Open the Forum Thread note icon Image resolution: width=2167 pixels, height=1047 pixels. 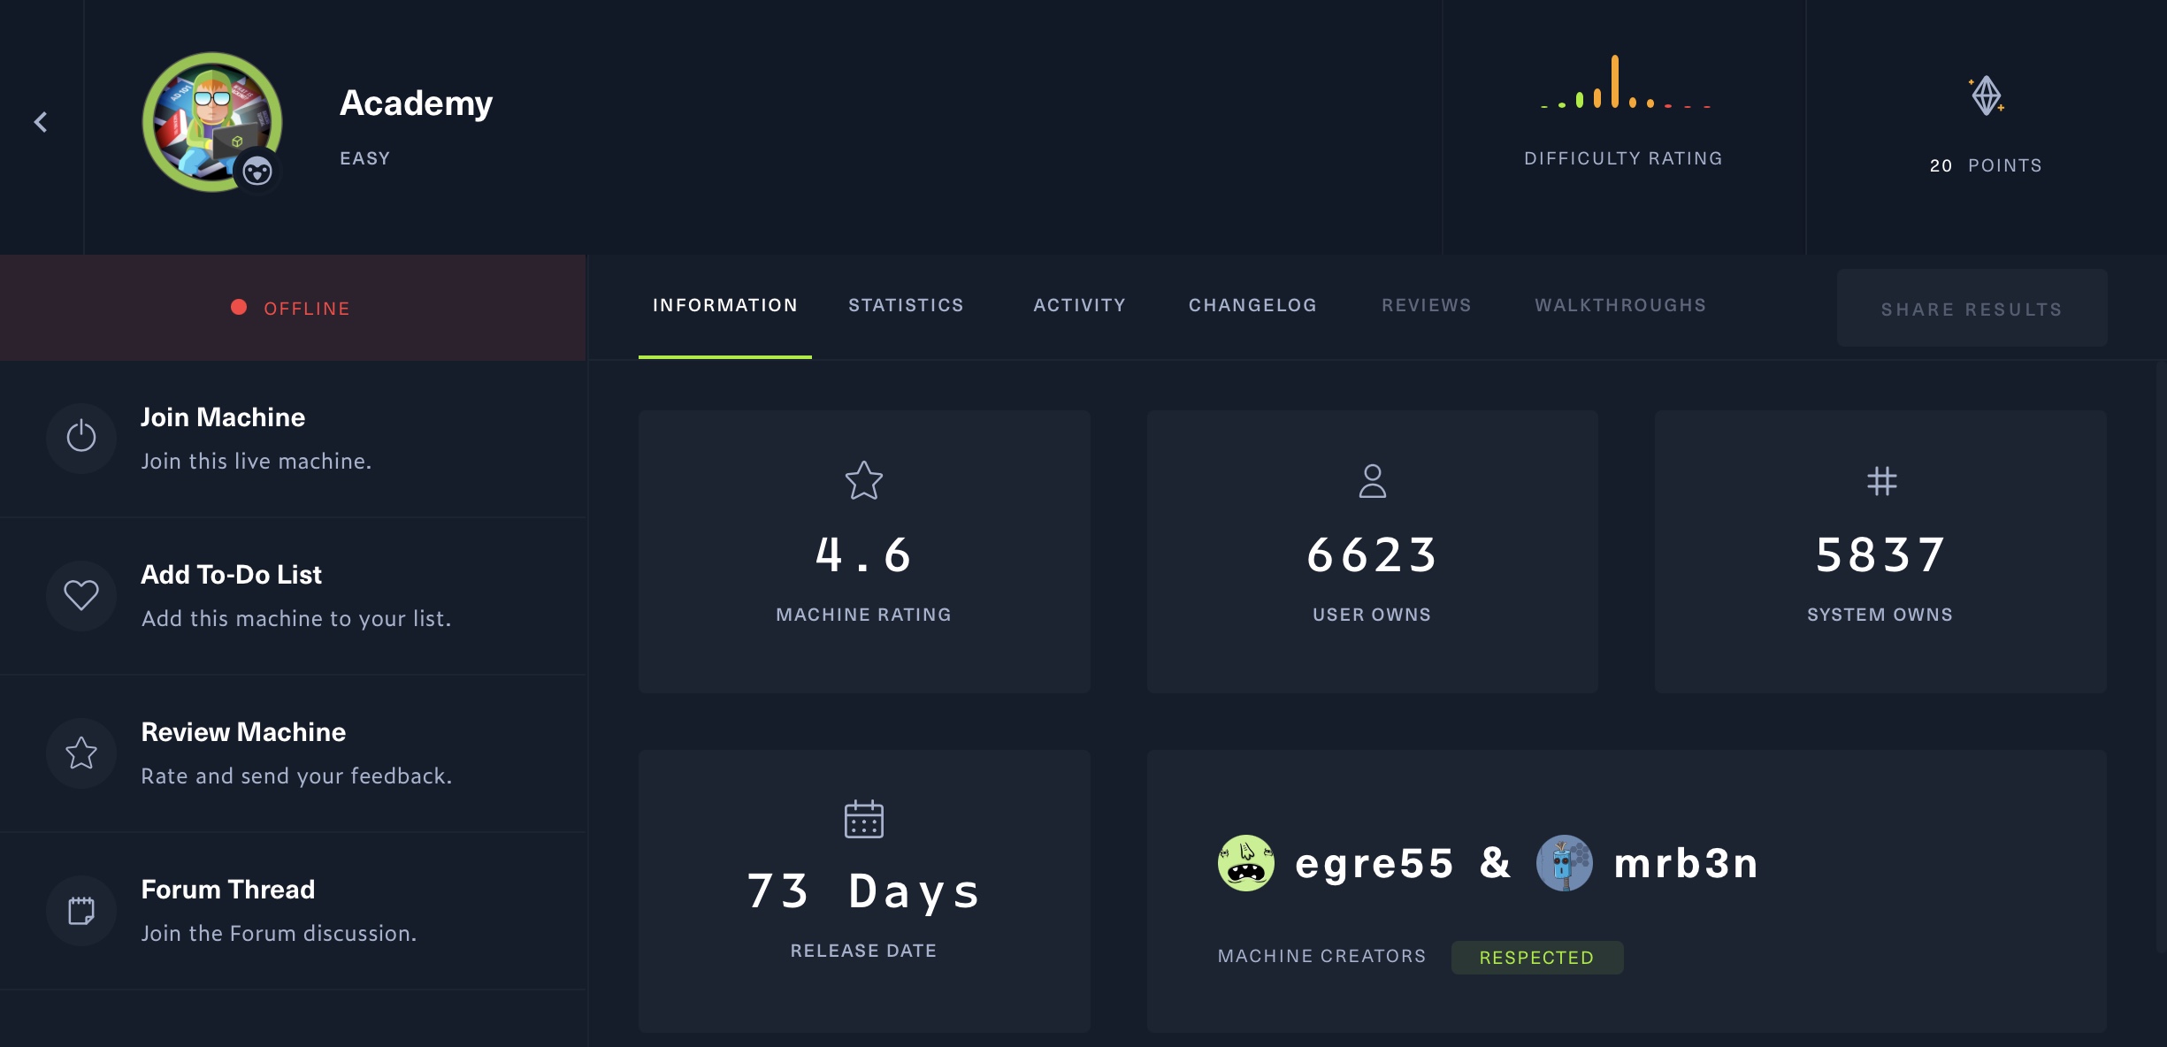click(x=81, y=910)
